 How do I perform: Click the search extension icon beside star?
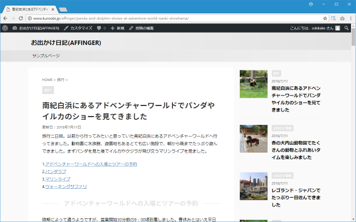(x=333, y=18)
